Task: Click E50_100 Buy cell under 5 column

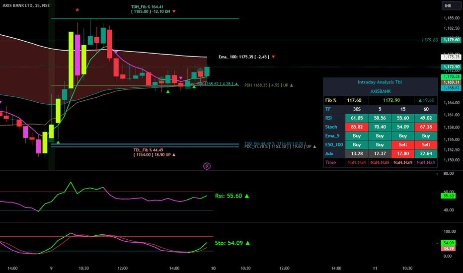Action: point(380,144)
